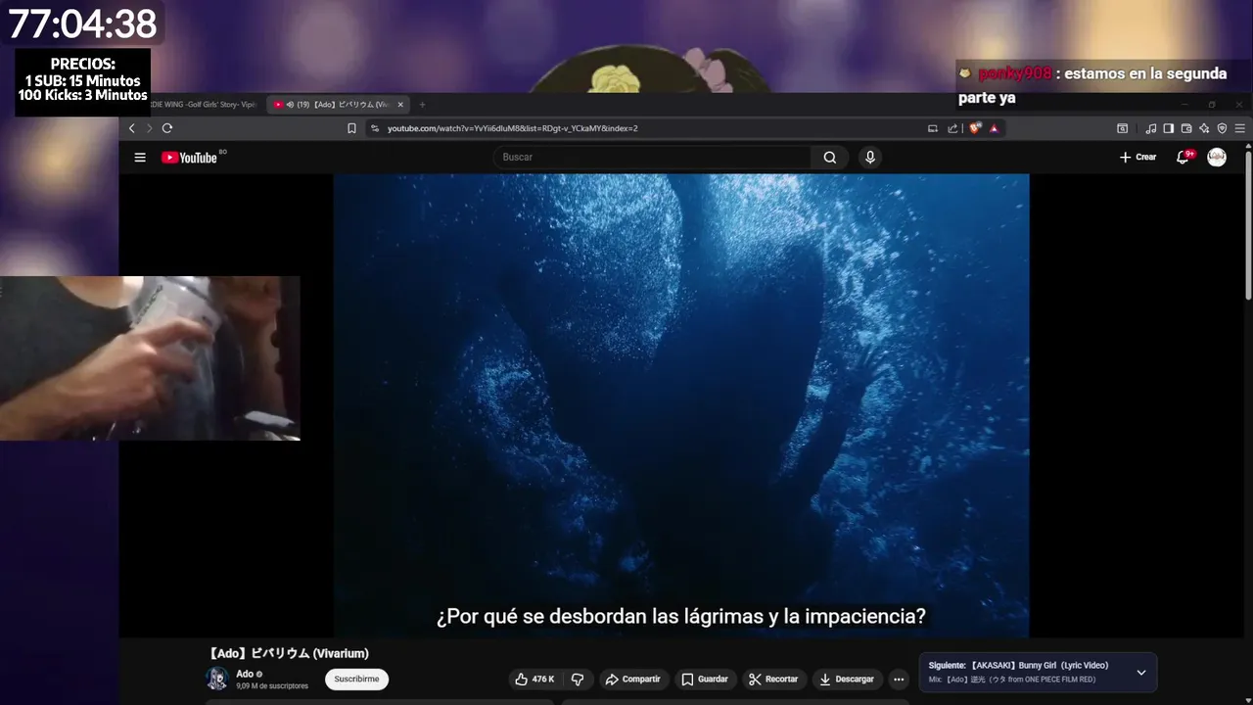Open a new browser tab

point(422,105)
